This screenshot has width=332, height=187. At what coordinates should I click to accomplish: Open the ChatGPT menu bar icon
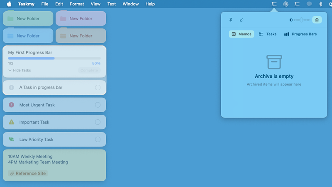286,4
